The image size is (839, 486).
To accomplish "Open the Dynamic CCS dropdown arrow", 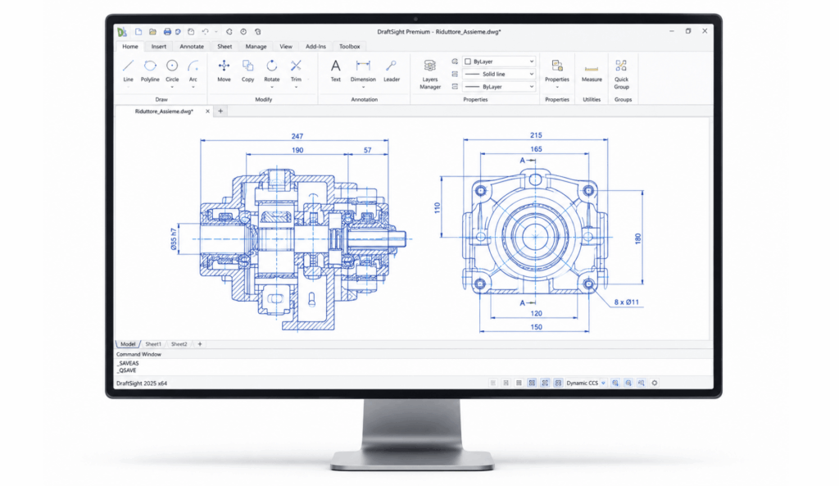I will [603, 384].
